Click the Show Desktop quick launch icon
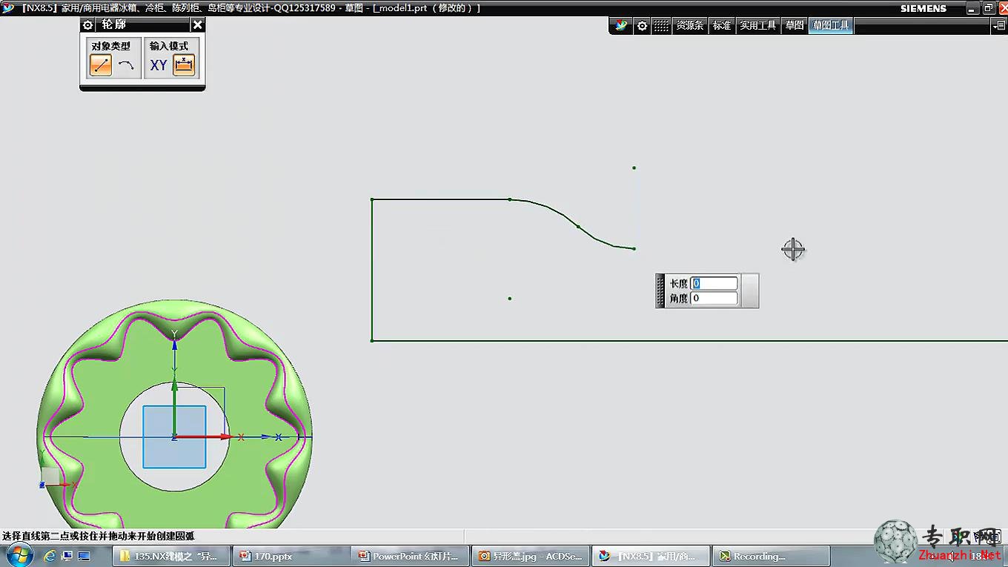1008x567 pixels. [84, 555]
